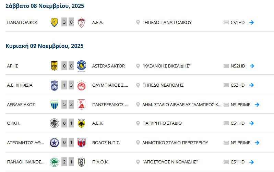Click the Volos N.P.S. team crest
This screenshot has height=172, width=274.
pyautogui.click(x=81, y=143)
